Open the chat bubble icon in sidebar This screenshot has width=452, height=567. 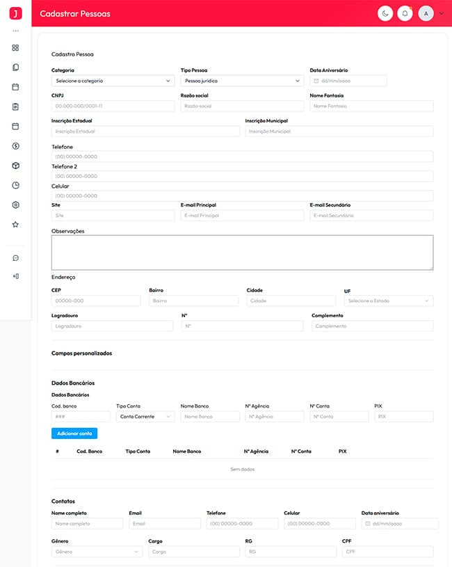[x=15, y=258]
